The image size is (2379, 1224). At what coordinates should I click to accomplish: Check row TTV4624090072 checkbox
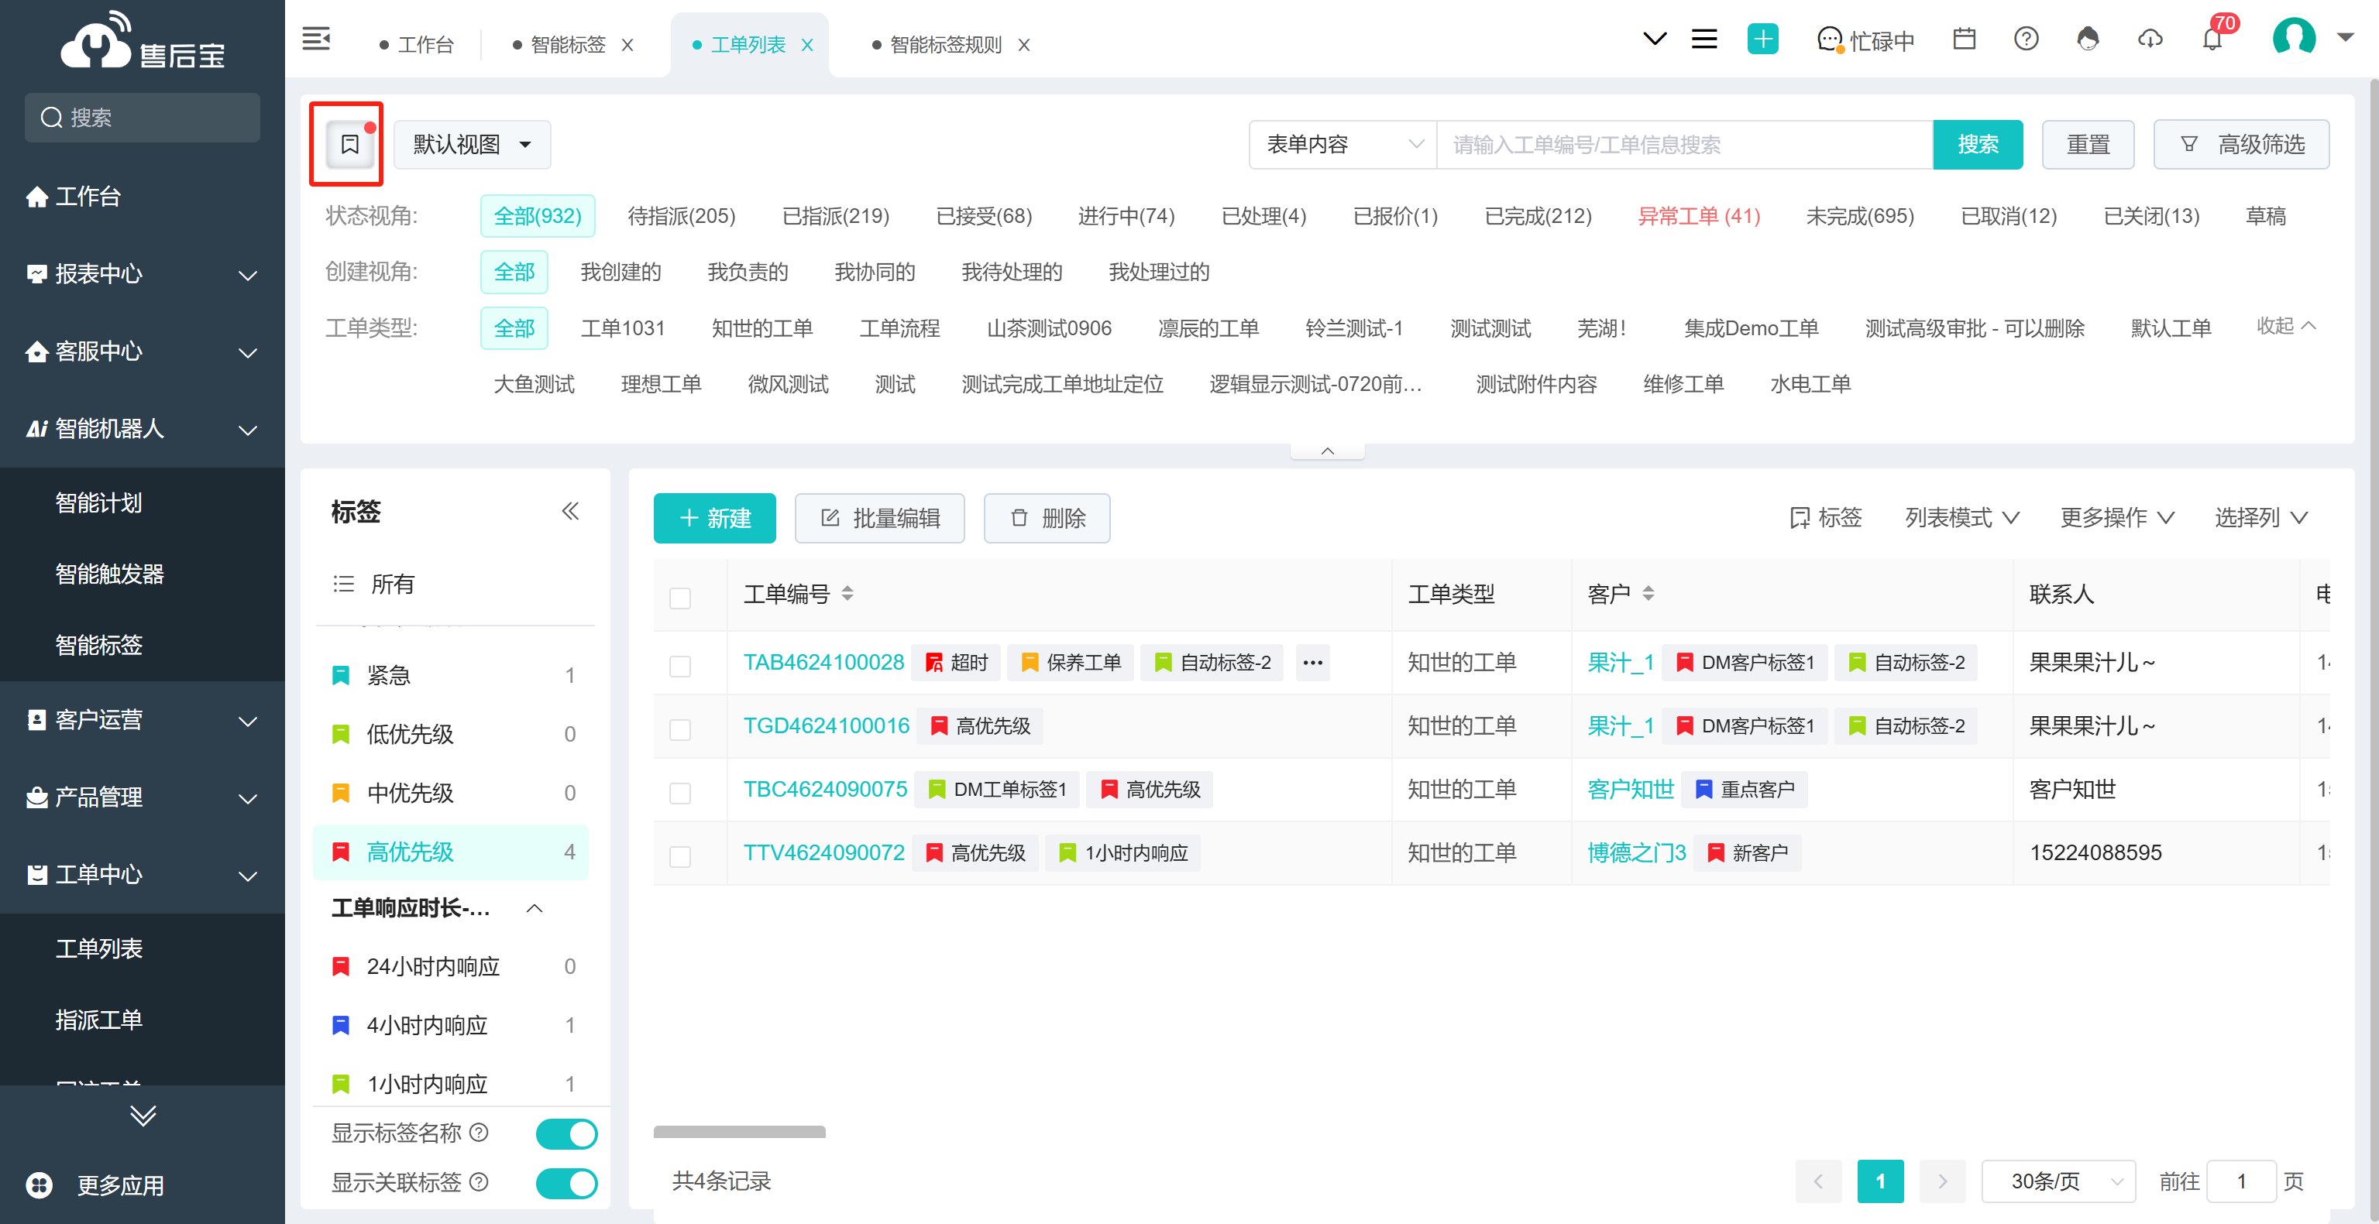679,858
